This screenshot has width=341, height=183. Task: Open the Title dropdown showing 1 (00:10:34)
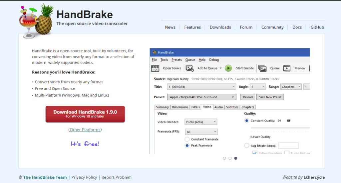click(x=201, y=87)
